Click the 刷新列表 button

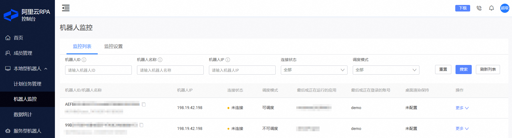488,69
